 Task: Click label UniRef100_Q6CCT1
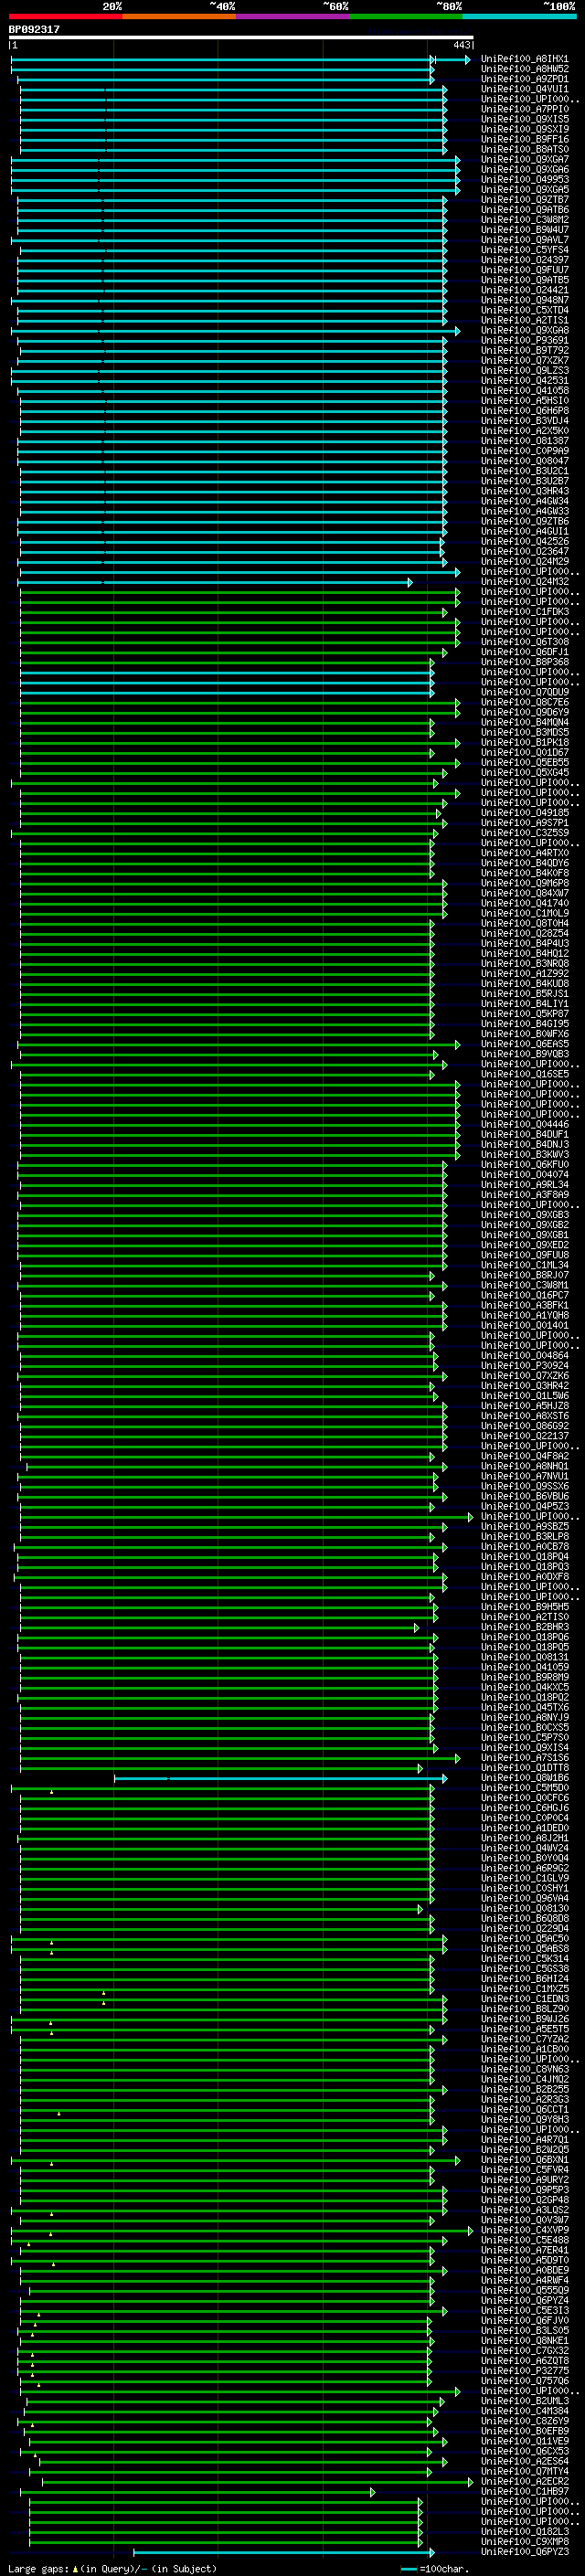click(524, 2110)
